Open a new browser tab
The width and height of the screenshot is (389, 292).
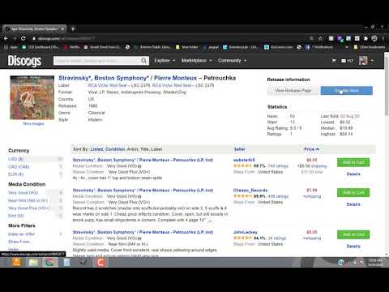click(73, 28)
